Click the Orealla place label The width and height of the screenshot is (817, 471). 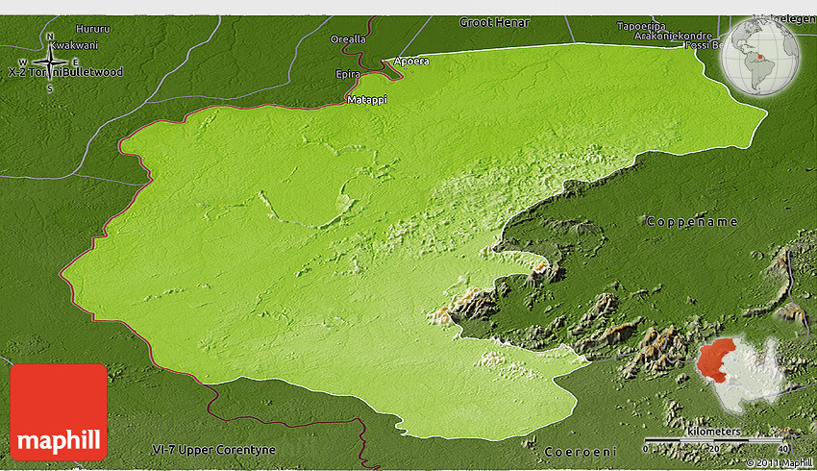(x=348, y=39)
